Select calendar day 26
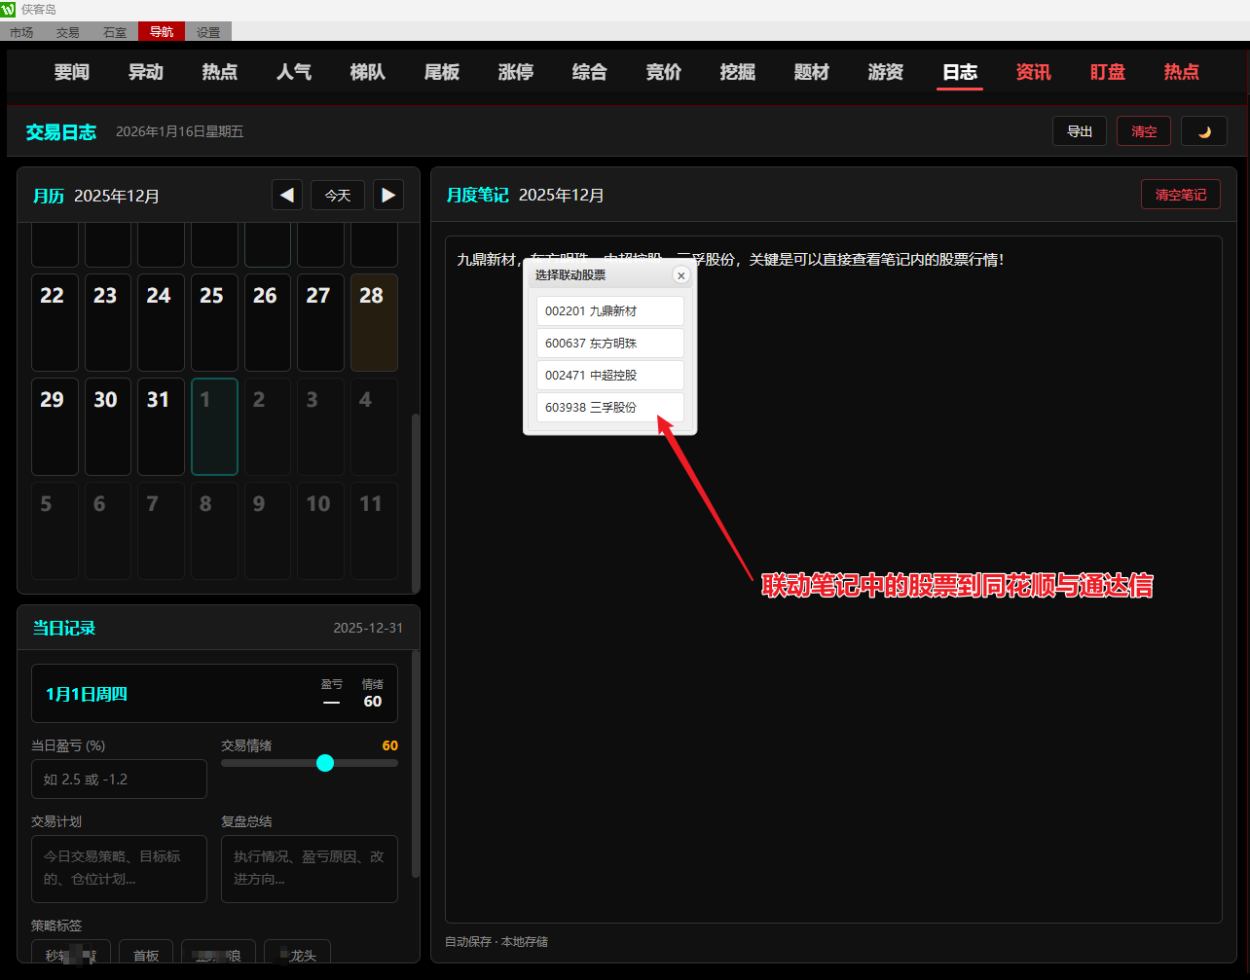Image resolution: width=1250 pixels, height=980 pixels. [x=268, y=322]
